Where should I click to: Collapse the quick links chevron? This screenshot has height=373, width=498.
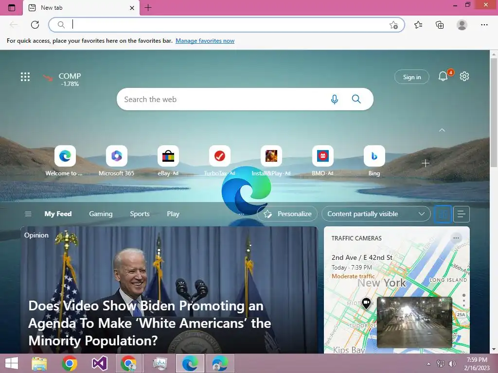tap(442, 130)
